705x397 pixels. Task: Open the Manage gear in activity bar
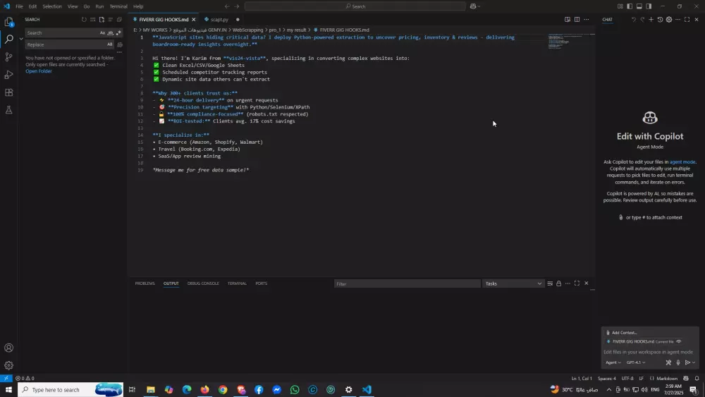[8, 365]
